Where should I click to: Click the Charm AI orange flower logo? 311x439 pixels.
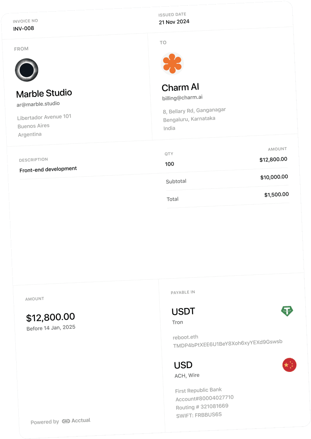tap(172, 63)
